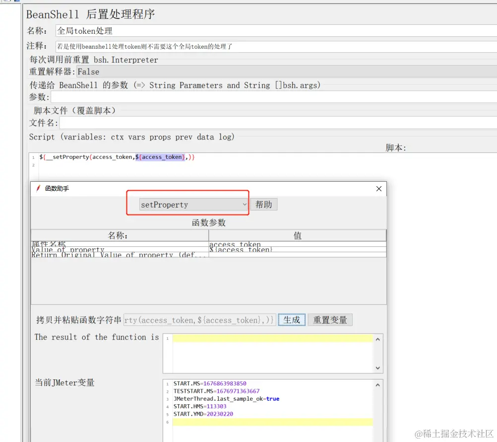Close the 函数助手 dialog
The width and height of the screenshot is (497, 442).
pyautogui.click(x=379, y=189)
